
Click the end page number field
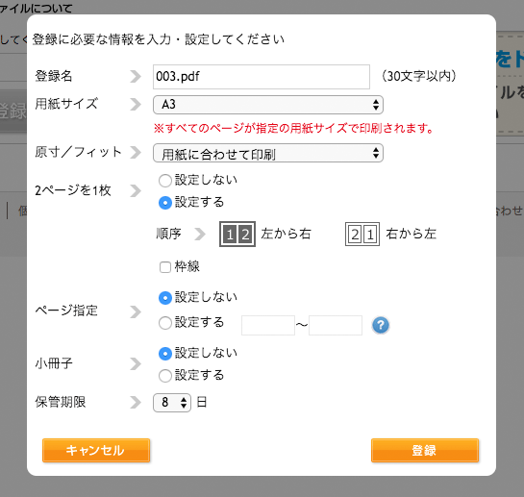(x=336, y=325)
